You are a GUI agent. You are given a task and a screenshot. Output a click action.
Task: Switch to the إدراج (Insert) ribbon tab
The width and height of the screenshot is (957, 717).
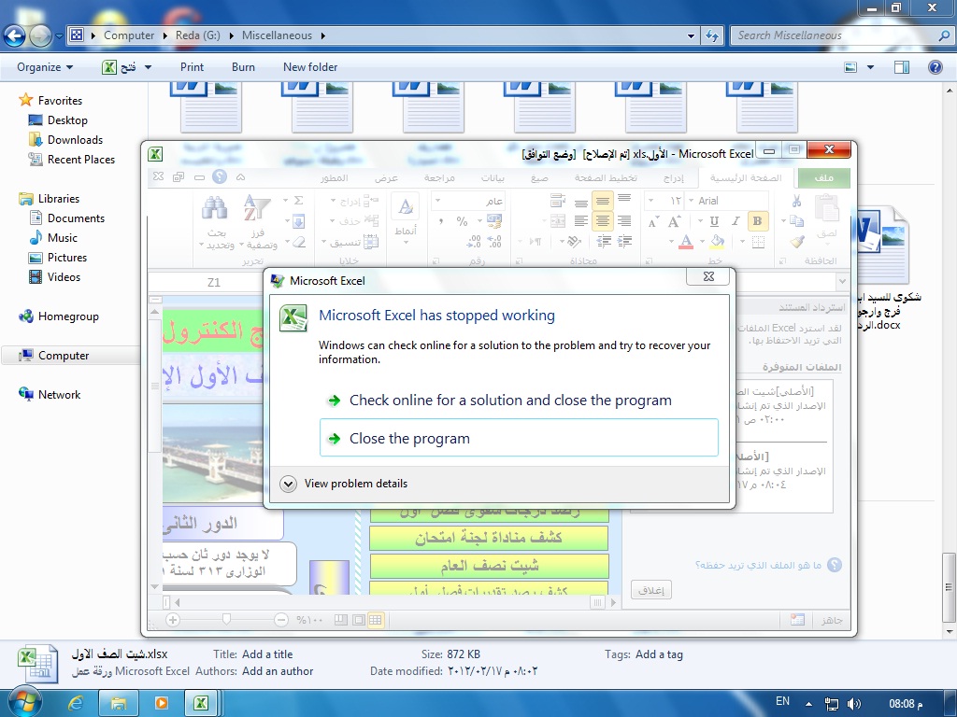click(674, 178)
